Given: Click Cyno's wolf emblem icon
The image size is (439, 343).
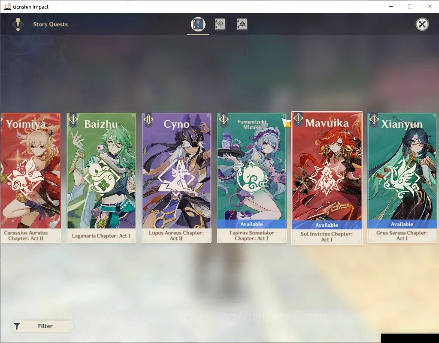Looking at the screenshot, I should tap(176, 178).
